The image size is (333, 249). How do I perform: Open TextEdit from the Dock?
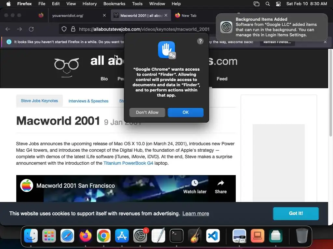(158, 236)
